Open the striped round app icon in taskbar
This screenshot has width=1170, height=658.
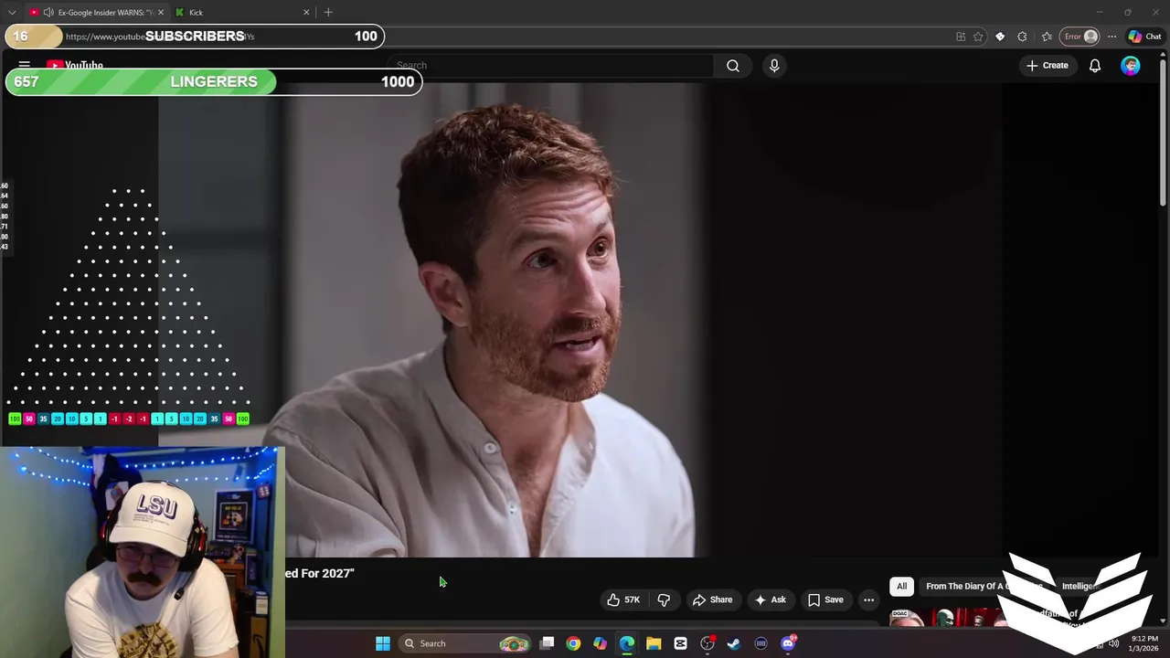[x=760, y=643]
